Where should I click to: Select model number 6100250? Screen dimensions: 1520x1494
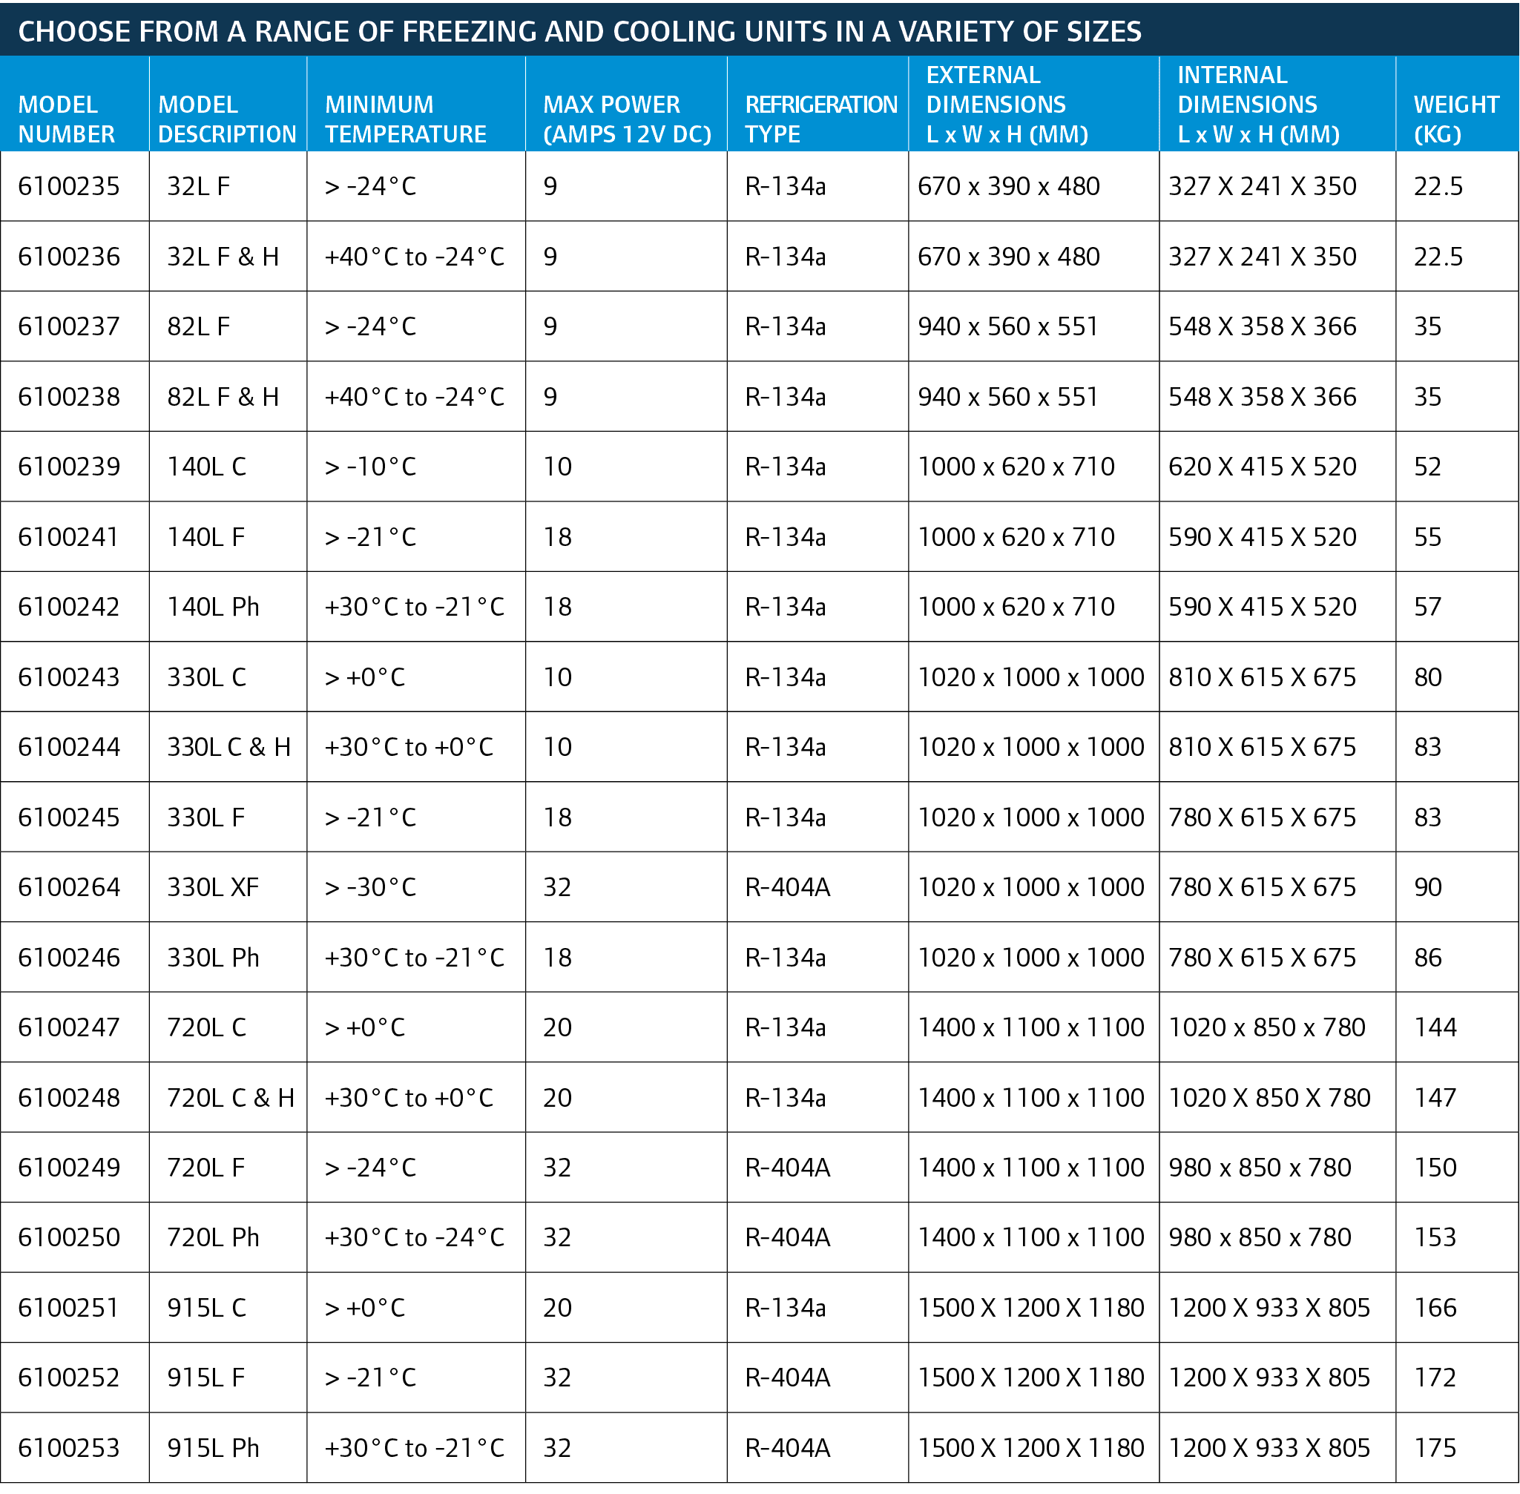click(69, 1237)
